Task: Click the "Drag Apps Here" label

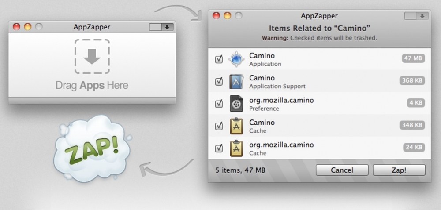Action: [x=92, y=85]
